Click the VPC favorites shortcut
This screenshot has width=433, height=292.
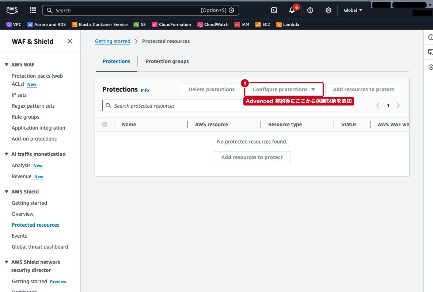pyautogui.click(x=14, y=24)
